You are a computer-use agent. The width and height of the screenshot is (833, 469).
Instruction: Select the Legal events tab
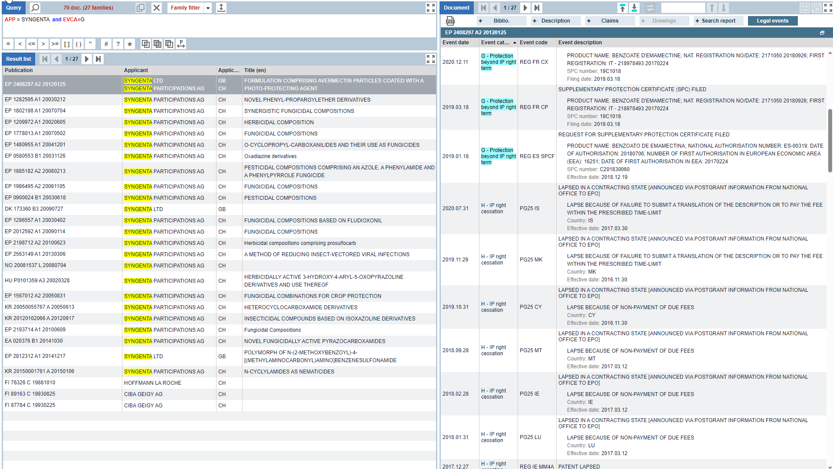(x=772, y=20)
